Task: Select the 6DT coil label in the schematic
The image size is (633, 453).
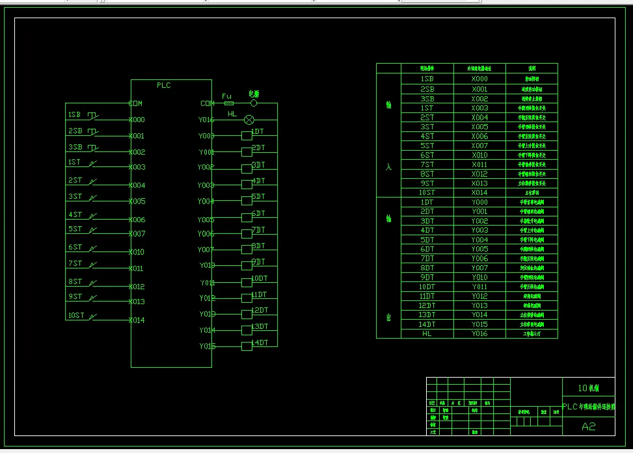Action: [x=258, y=213]
